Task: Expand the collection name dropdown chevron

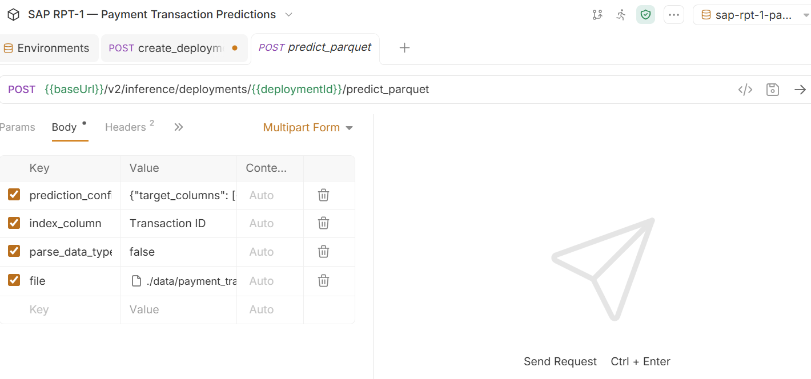Action: 289,14
